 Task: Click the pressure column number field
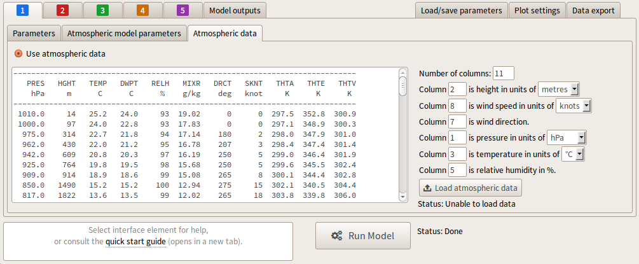(x=457, y=138)
